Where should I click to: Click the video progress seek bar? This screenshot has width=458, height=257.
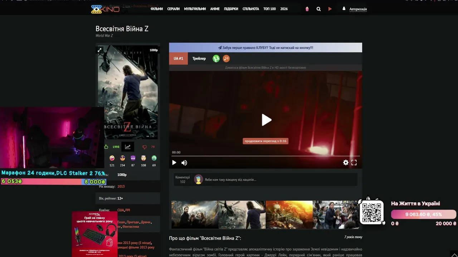coord(265,156)
